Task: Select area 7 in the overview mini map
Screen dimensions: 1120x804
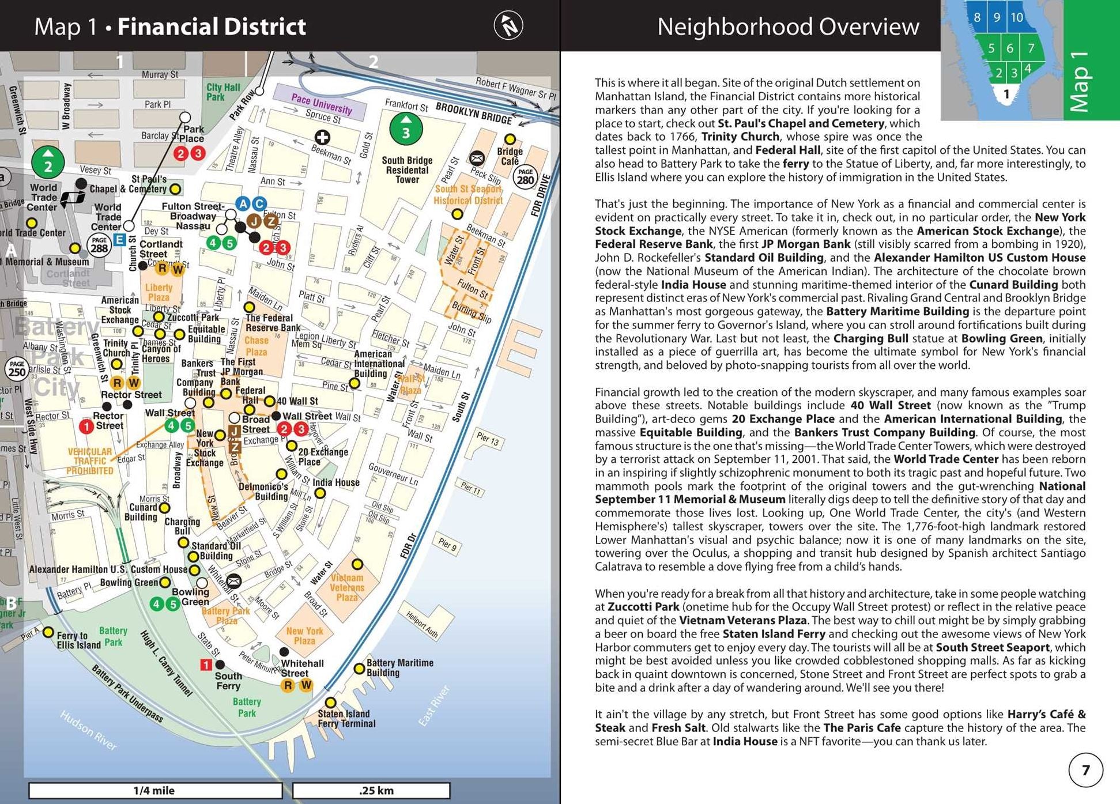Action: 1031,48
